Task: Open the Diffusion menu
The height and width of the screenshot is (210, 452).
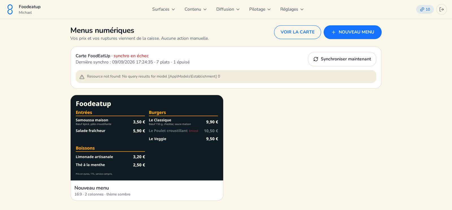Action: (228, 9)
